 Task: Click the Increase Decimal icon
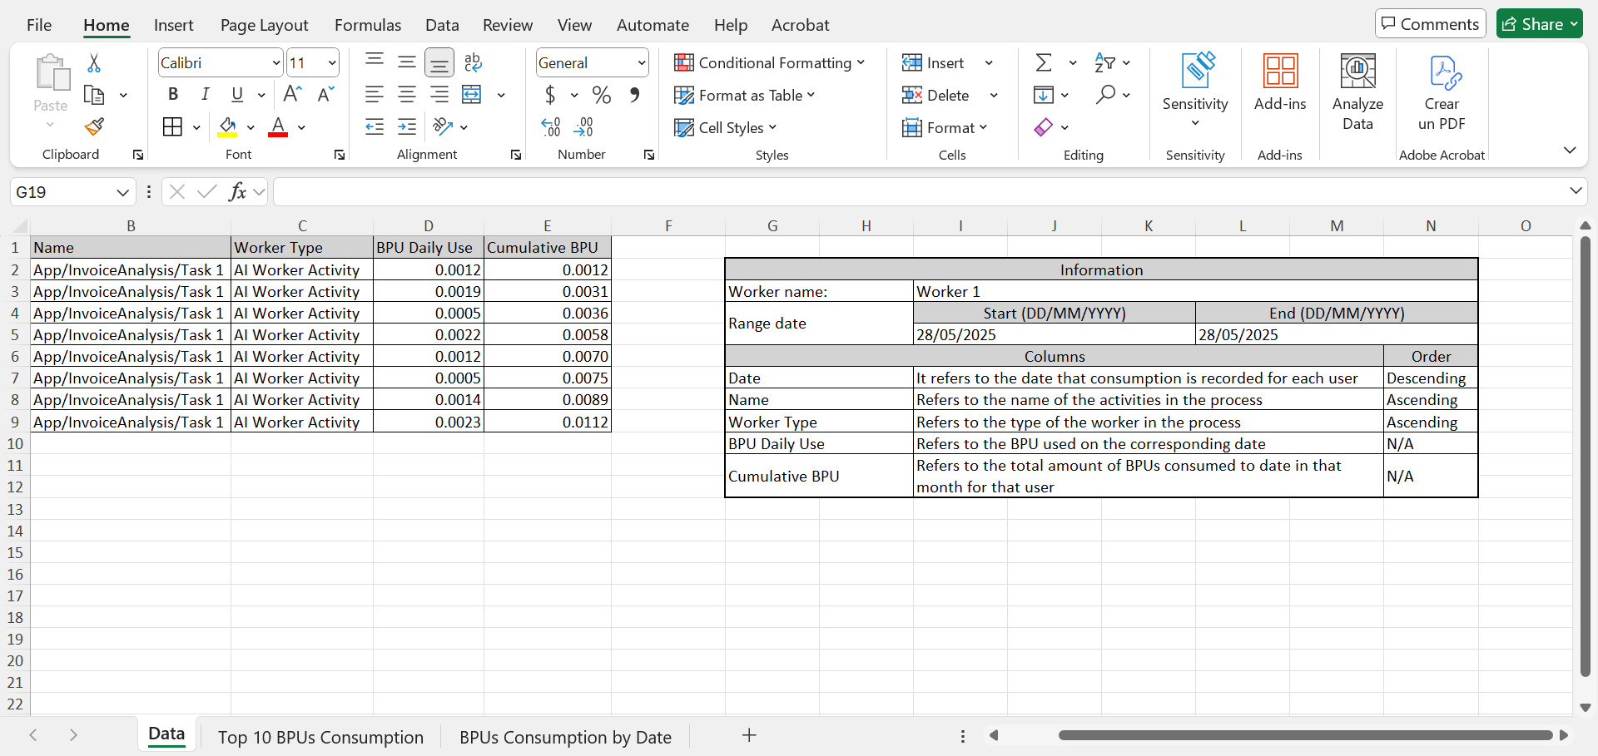550,126
